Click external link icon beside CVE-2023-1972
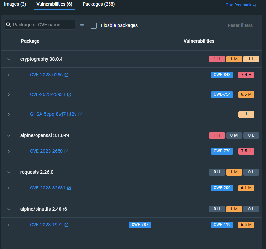The image size is (266, 249). pos(67,225)
